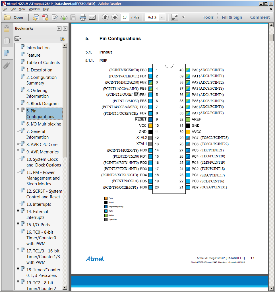Click the document scrollbar down arrow
Image resolution: width=275 pixels, height=292 pixels.
[x=271, y=288]
